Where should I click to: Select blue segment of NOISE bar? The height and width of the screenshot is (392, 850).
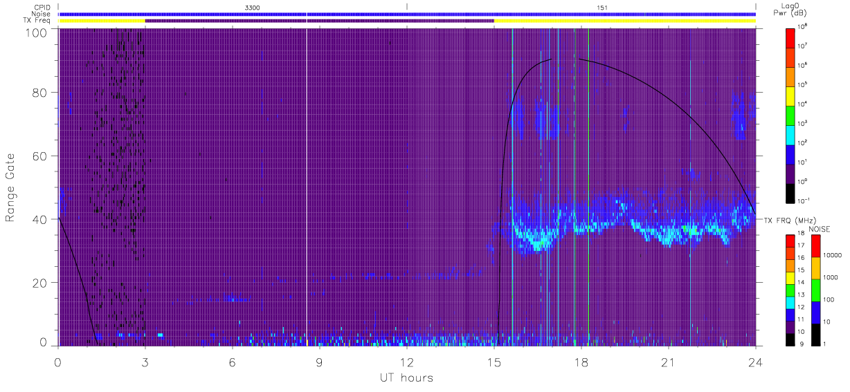coord(815,312)
